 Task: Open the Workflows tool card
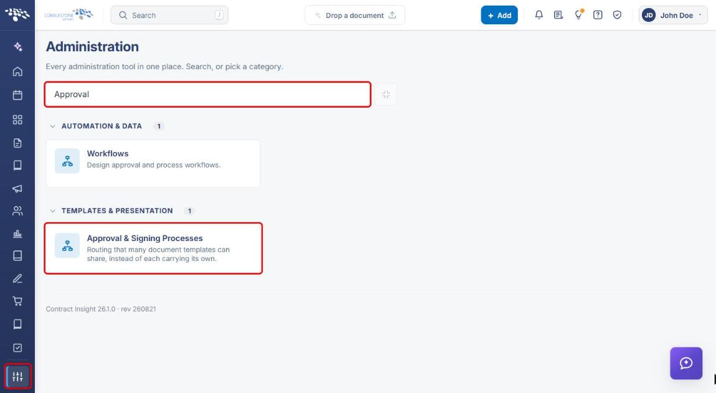coord(153,164)
